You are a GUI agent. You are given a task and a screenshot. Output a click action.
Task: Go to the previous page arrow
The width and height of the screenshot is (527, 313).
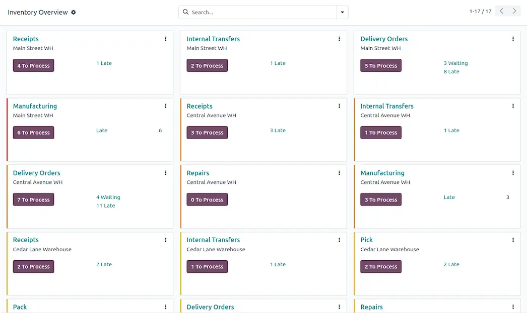(x=501, y=11)
